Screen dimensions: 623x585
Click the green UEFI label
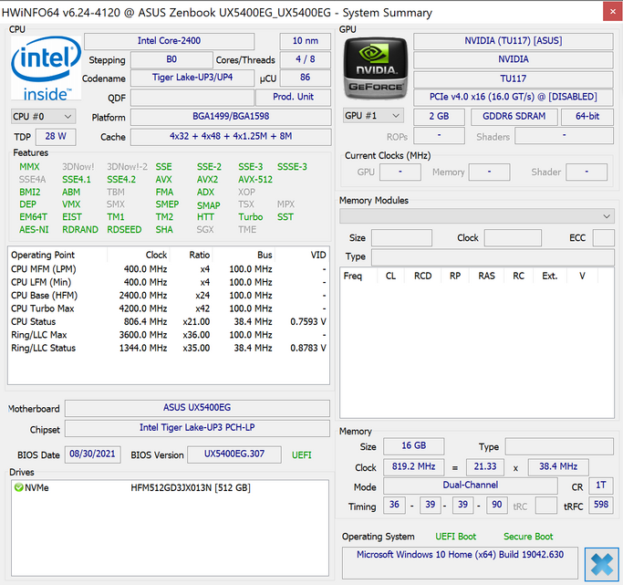click(302, 455)
